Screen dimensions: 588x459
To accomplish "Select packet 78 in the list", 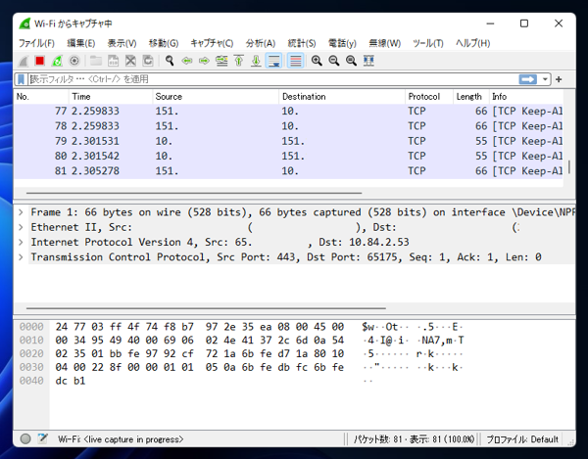I will click(289, 126).
